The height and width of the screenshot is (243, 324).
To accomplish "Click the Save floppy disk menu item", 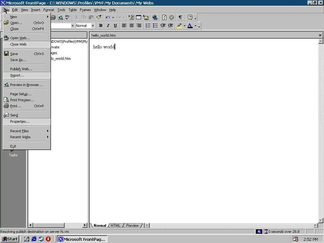I will 27,54.
